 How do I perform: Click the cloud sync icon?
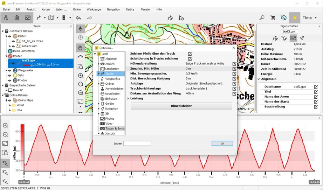[283, 17]
